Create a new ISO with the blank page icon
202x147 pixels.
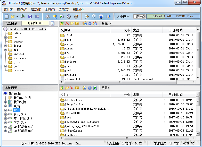7,16
